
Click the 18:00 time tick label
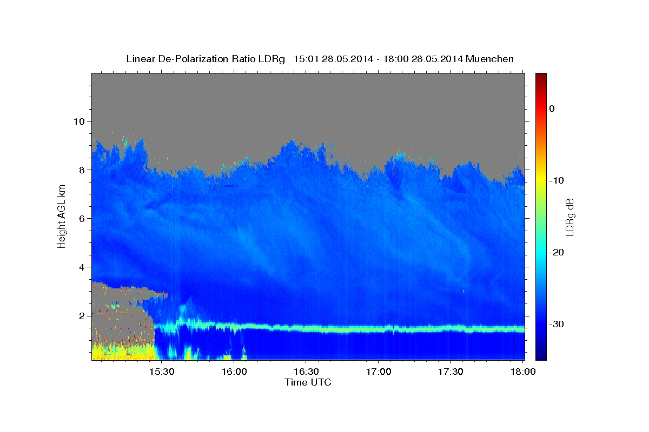pyautogui.click(x=523, y=372)
